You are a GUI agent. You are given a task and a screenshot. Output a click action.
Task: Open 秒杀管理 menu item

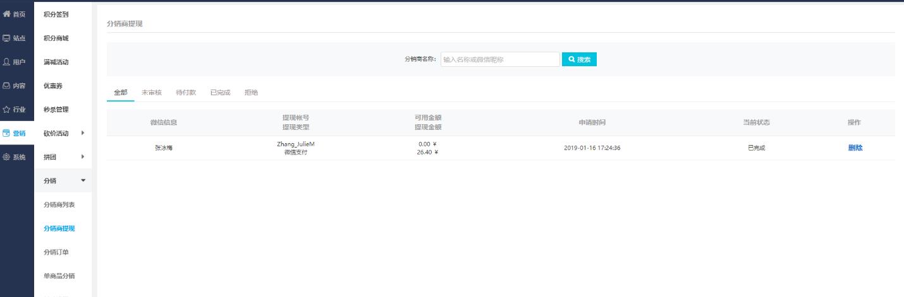pyautogui.click(x=56, y=110)
